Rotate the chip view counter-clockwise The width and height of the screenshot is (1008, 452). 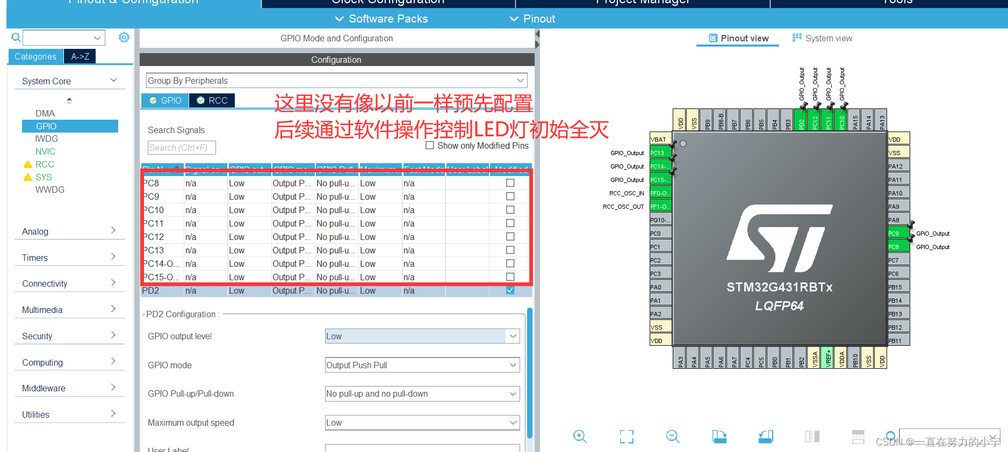766,436
